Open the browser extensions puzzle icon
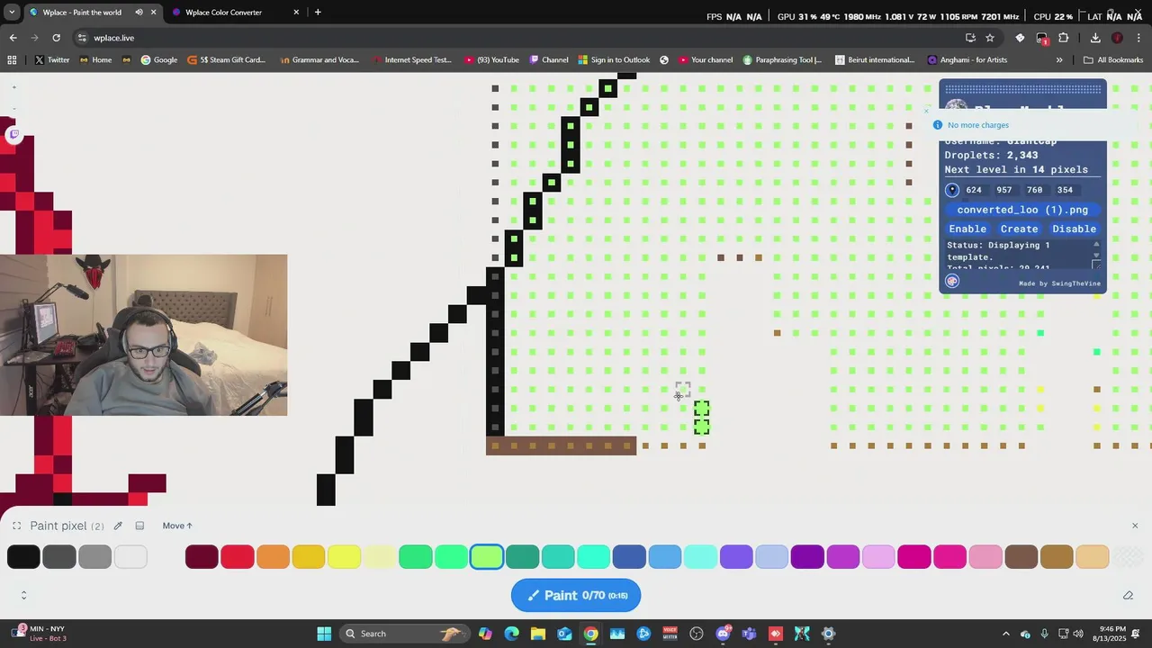The width and height of the screenshot is (1152, 648). (1064, 38)
